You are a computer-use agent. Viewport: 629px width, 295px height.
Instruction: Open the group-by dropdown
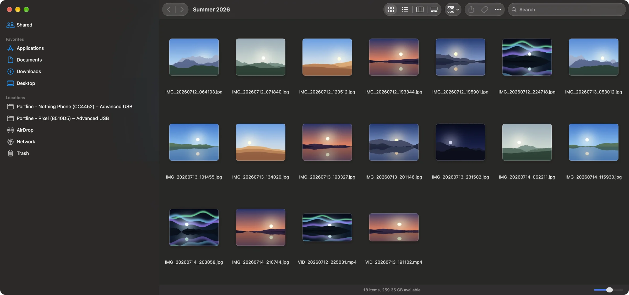[453, 9]
